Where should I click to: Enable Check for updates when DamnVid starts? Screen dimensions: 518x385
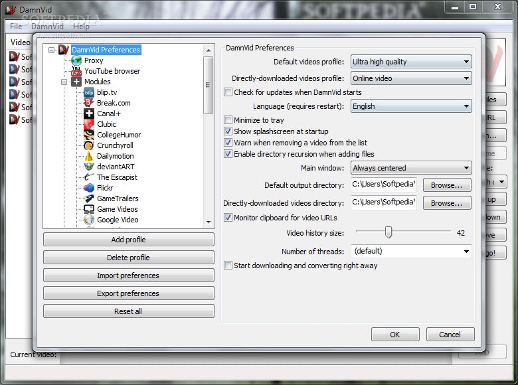(x=228, y=92)
